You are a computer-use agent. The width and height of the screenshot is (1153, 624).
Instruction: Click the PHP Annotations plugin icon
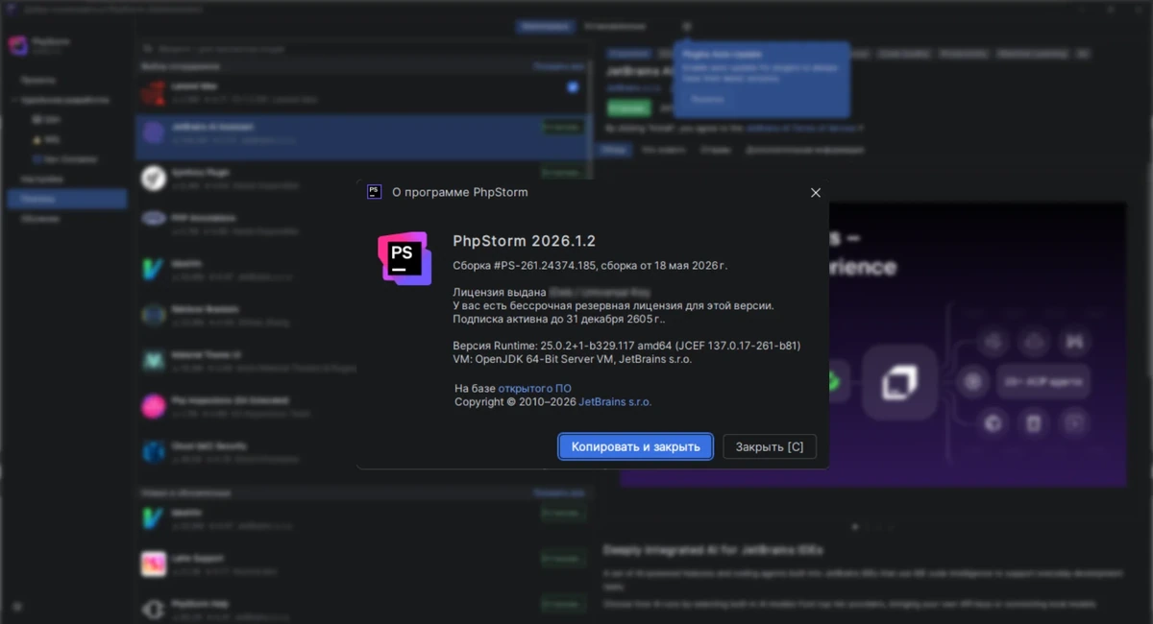(x=154, y=219)
